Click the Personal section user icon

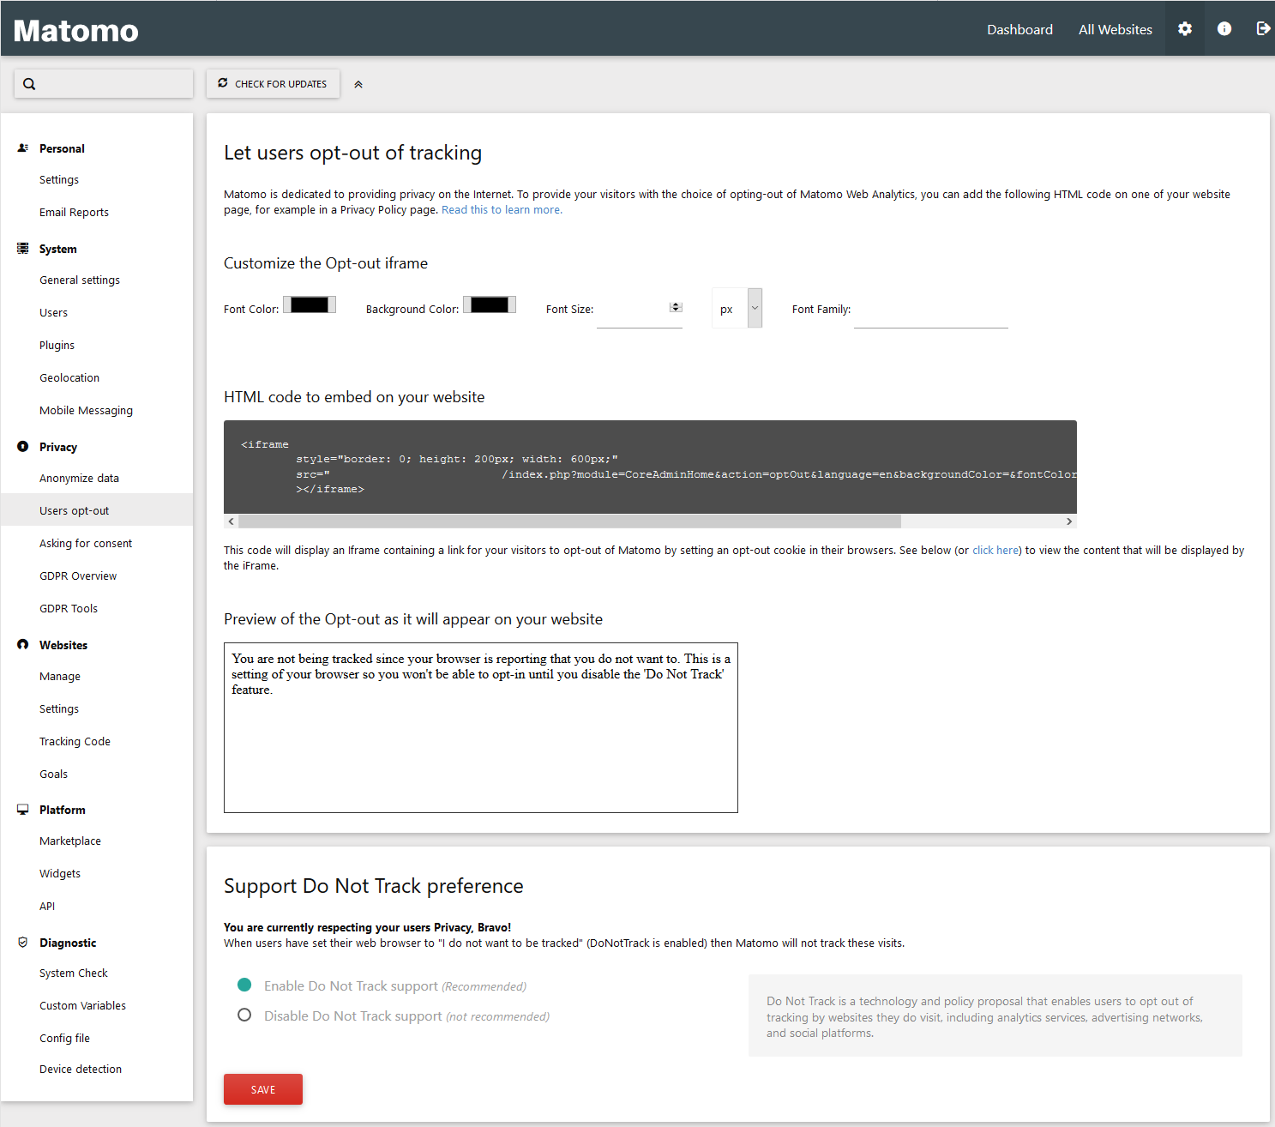(23, 148)
